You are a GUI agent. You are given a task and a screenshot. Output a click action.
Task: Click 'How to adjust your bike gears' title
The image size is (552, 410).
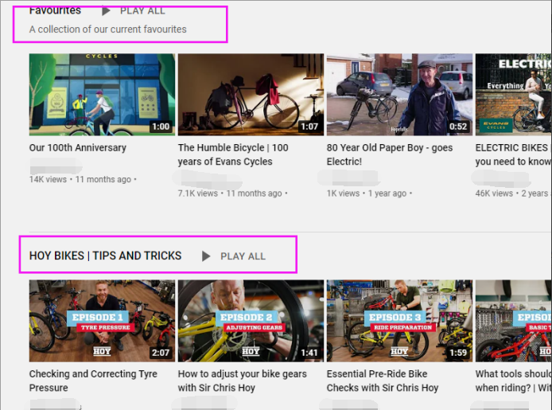coord(243,381)
